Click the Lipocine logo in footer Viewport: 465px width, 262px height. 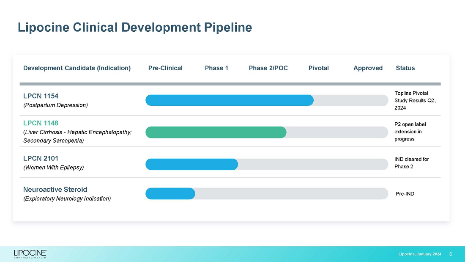(30, 254)
